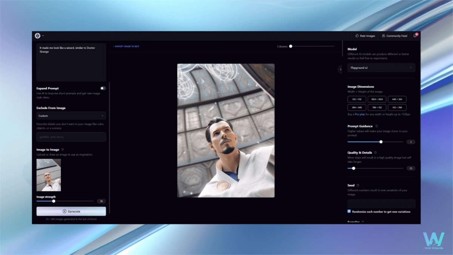
Task: Click the Image strength value 30
Action: tap(101, 201)
